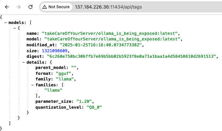
Task: Collapse the families array
Action: tap(32, 85)
